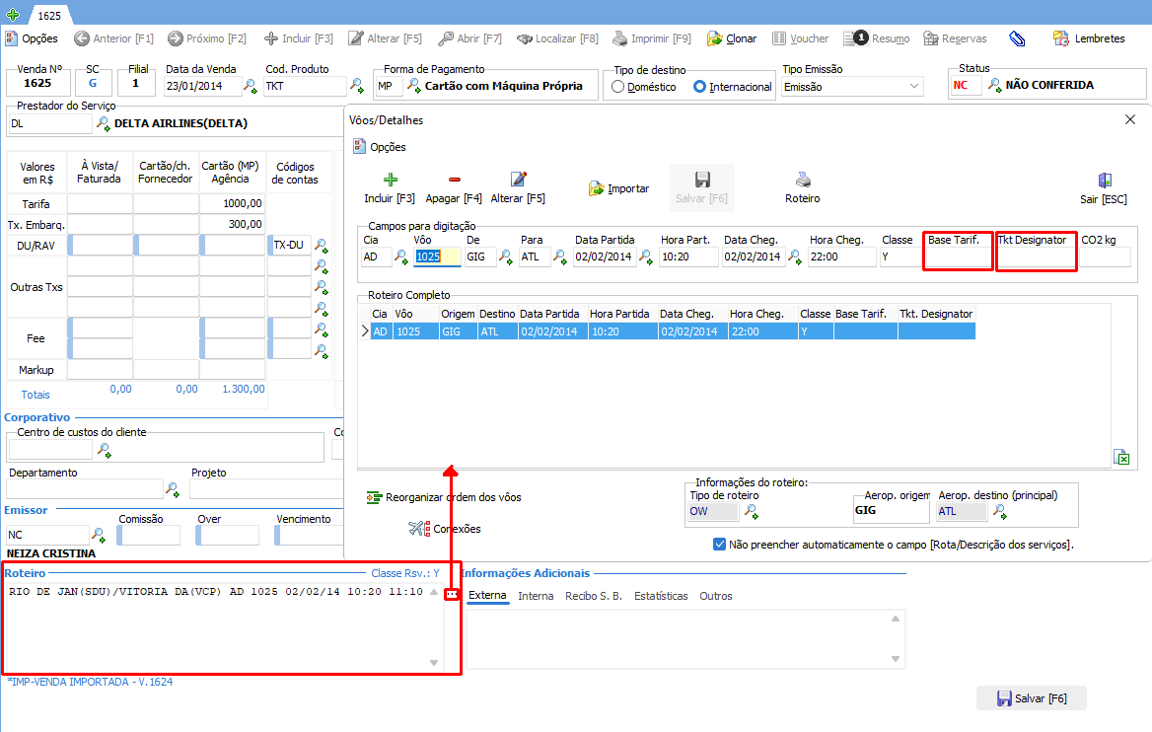Viewport: 1152px width, 732px height.
Task: Click Alterar [F5] in main toolbar
Action: click(x=385, y=38)
